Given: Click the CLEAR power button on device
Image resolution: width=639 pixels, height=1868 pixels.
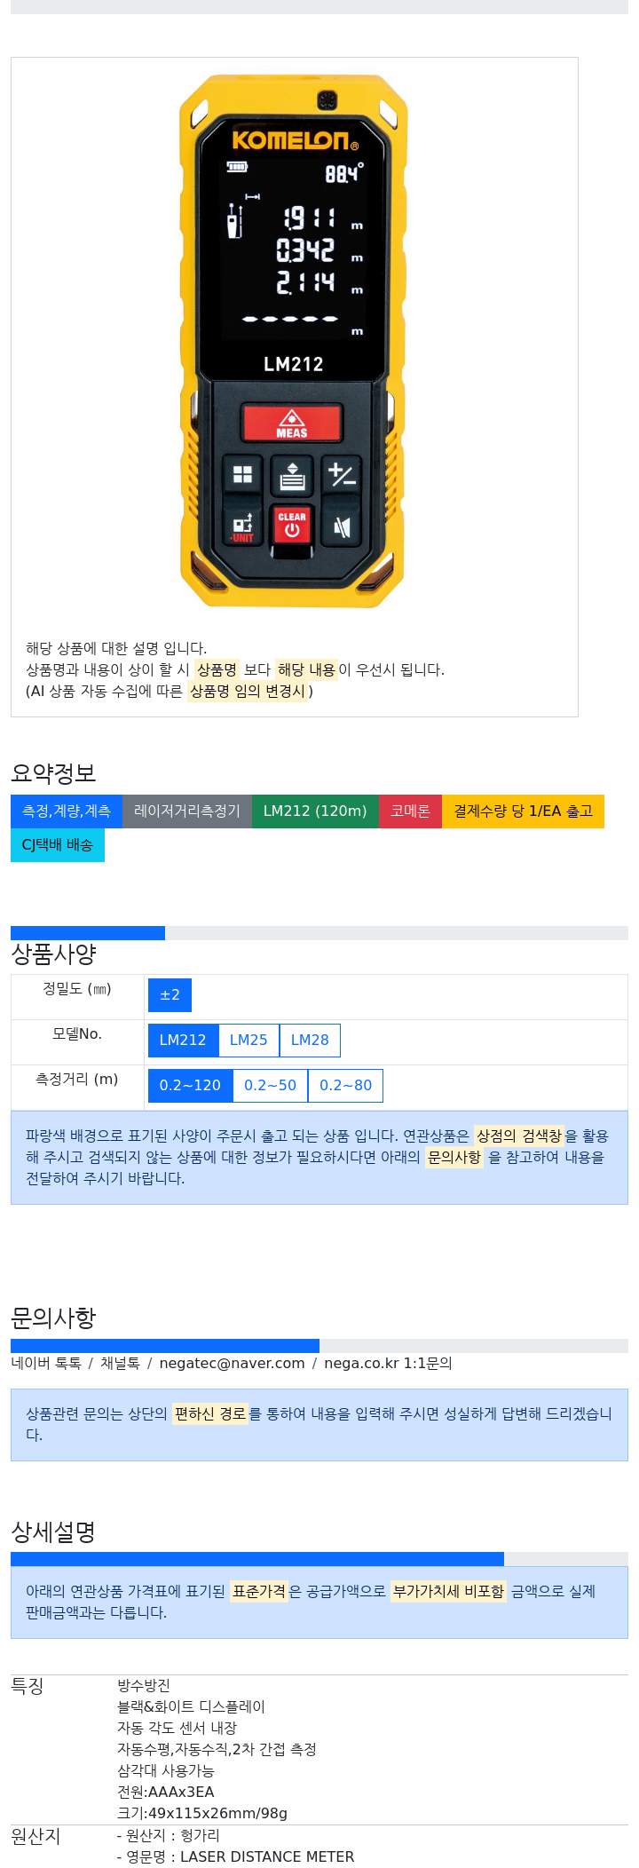Looking at the screenshot, I should click(292, 525).
